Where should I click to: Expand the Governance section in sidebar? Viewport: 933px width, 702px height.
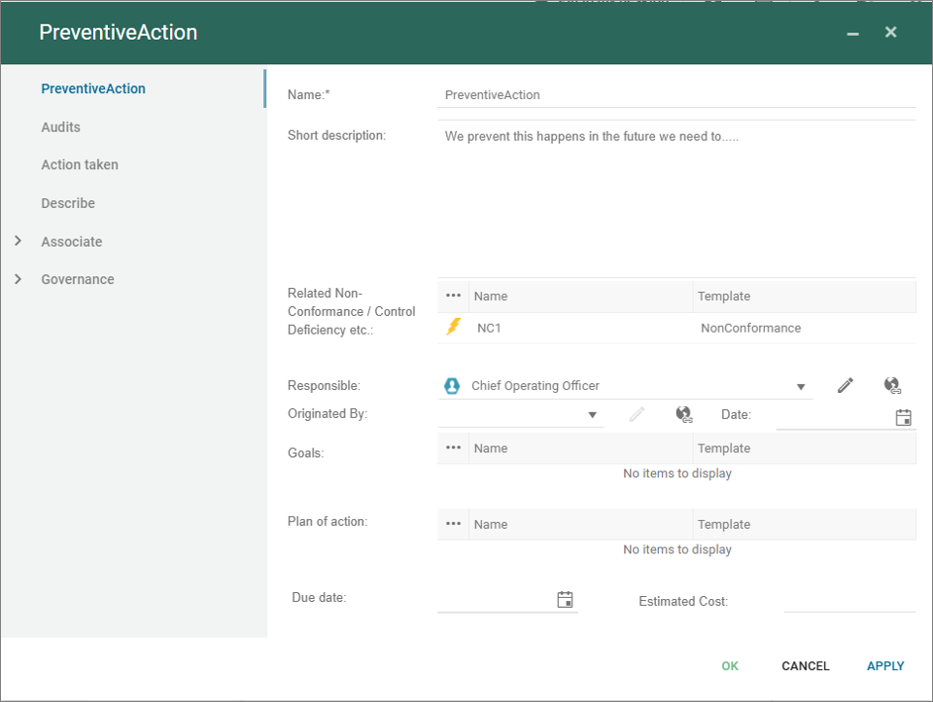click(x=17, y=279)
